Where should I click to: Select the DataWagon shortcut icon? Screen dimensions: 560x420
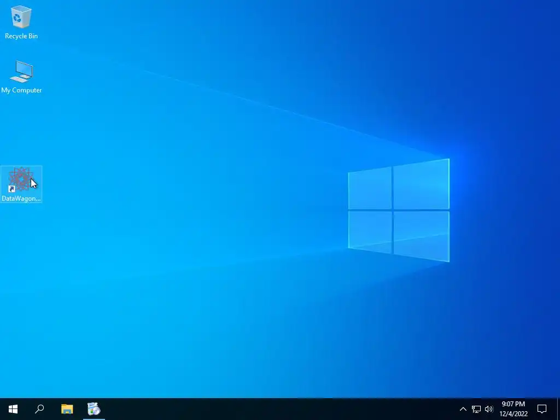click(x=21, y=184)
